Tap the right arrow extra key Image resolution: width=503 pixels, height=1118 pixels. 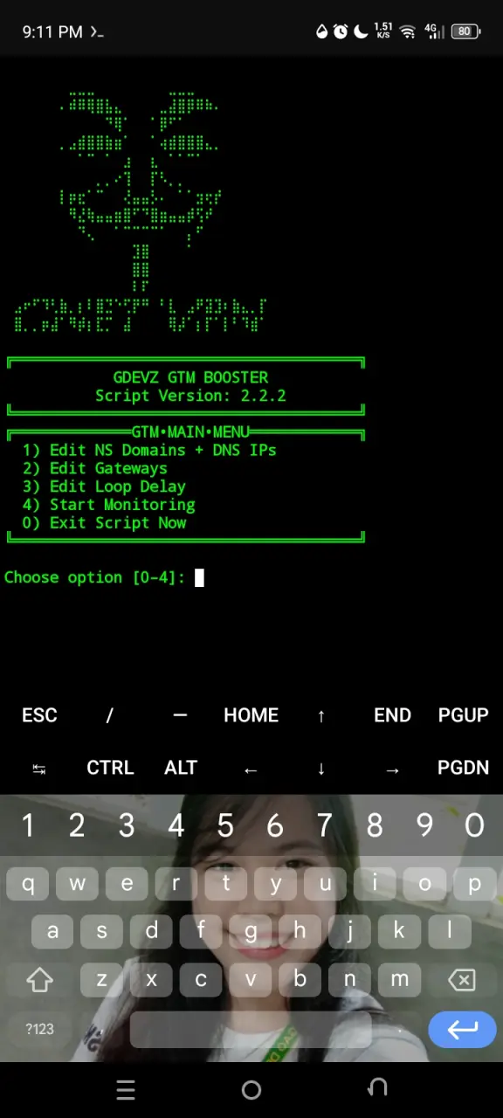coord(392,769)
